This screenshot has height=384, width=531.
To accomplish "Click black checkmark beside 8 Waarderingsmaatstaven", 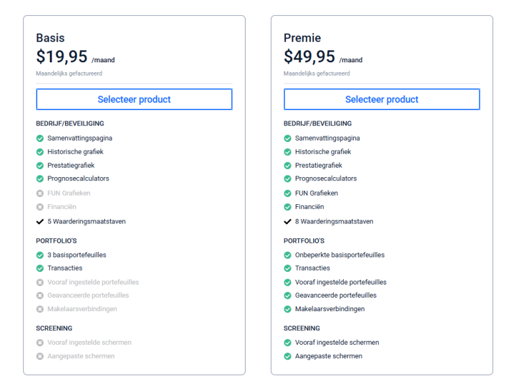I will click(287, 222).
